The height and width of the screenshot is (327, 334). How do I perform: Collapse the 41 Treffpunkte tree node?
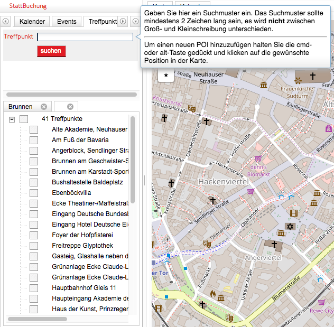pos(12,119)
